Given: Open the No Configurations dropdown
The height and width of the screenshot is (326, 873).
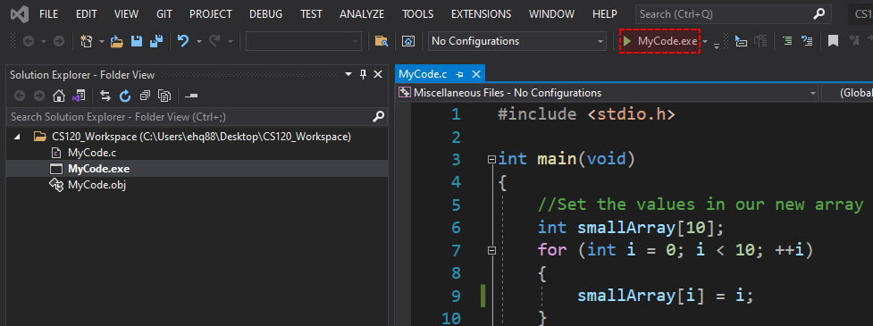Looking at the screenshot, I should pyautogui.click(x=517, y=41).
